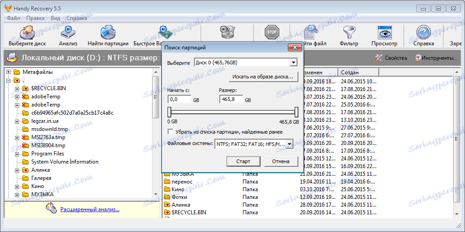
Task: Open the Правка menu
Action: [x=35, y=18]
